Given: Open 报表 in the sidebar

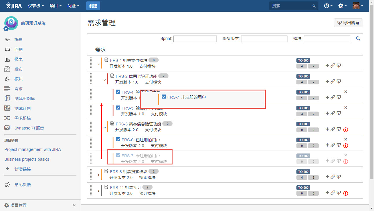Looking at the screenshot, I should (19, 59).
